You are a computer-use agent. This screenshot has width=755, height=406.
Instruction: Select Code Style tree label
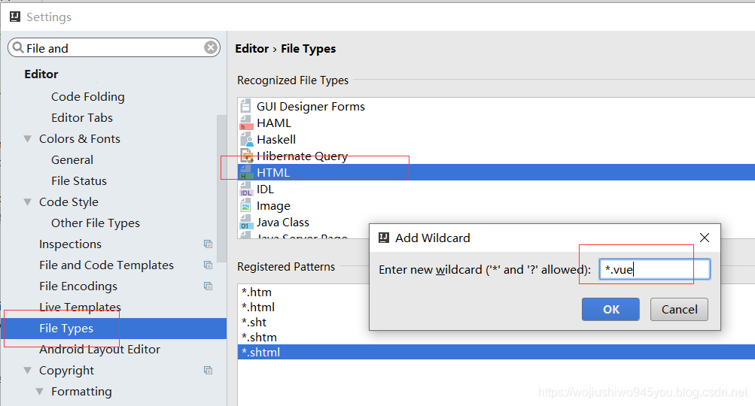tap(68, 202)
